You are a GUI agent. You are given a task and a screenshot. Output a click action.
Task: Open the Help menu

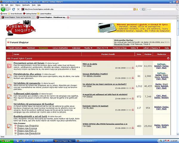click(39, 5)
